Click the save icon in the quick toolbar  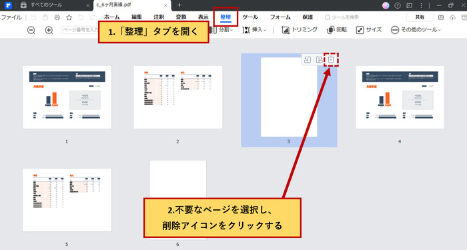(x=33, y=17)
